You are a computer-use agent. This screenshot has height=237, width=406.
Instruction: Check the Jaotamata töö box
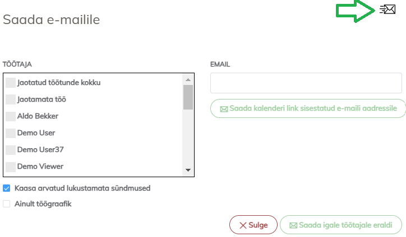[x=11, y=99]
